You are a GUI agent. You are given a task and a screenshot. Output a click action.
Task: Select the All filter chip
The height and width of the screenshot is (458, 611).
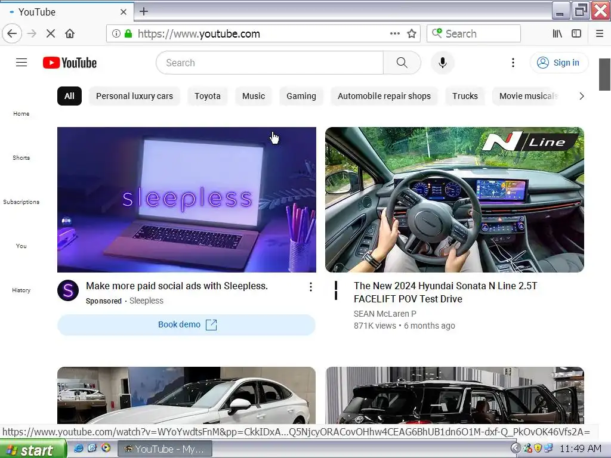[69, 96]
